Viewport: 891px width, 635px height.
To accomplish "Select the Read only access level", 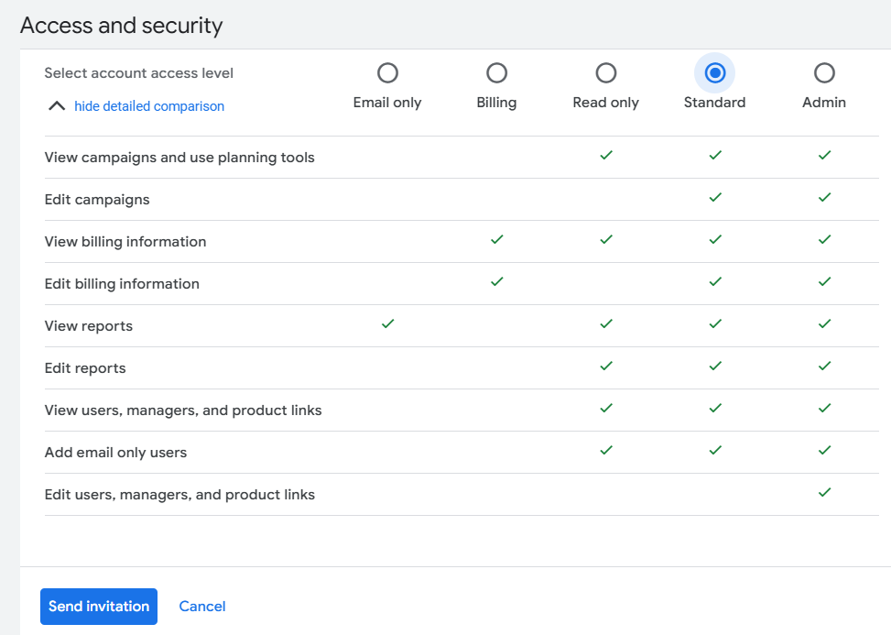I will [x=605, y=72].
